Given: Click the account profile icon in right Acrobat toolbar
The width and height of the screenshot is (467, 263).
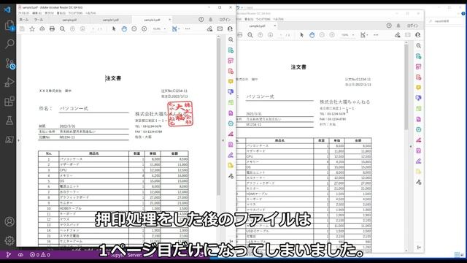Looking at the screenshot, I should click(417, 35).
